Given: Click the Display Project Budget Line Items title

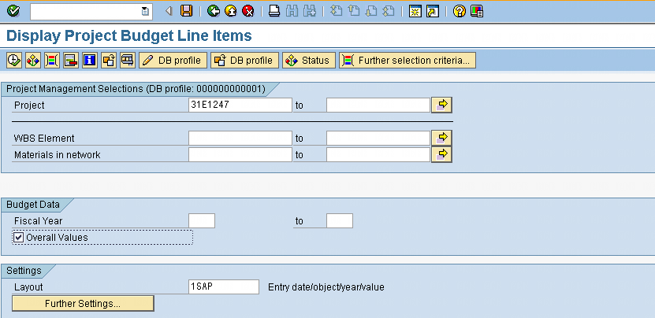Looking at the screenshot, I should tap(129, 36).
